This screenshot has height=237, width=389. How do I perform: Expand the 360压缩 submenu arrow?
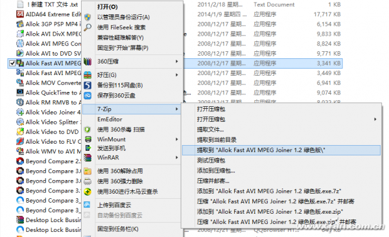[x=176, y=62]
